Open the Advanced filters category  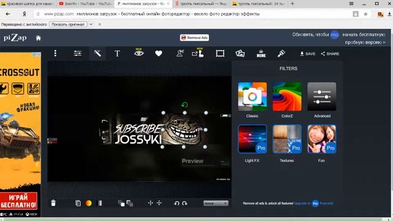tap(322, 96)
